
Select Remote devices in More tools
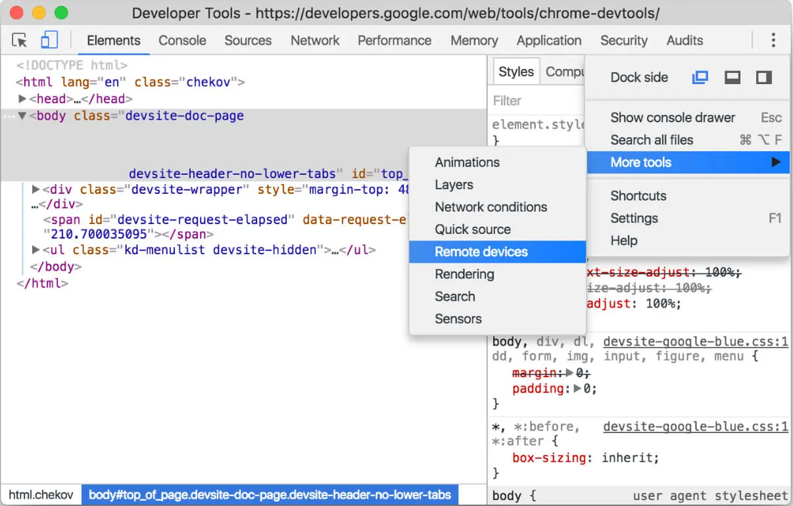pos(497,252)
